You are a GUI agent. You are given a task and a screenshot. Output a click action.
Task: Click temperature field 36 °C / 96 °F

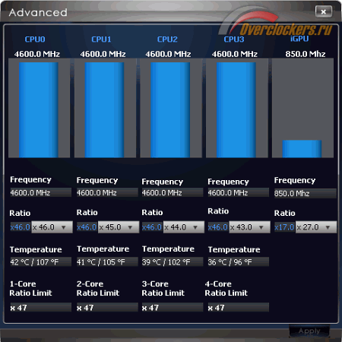pyautogui.click(x=239, y=261)
